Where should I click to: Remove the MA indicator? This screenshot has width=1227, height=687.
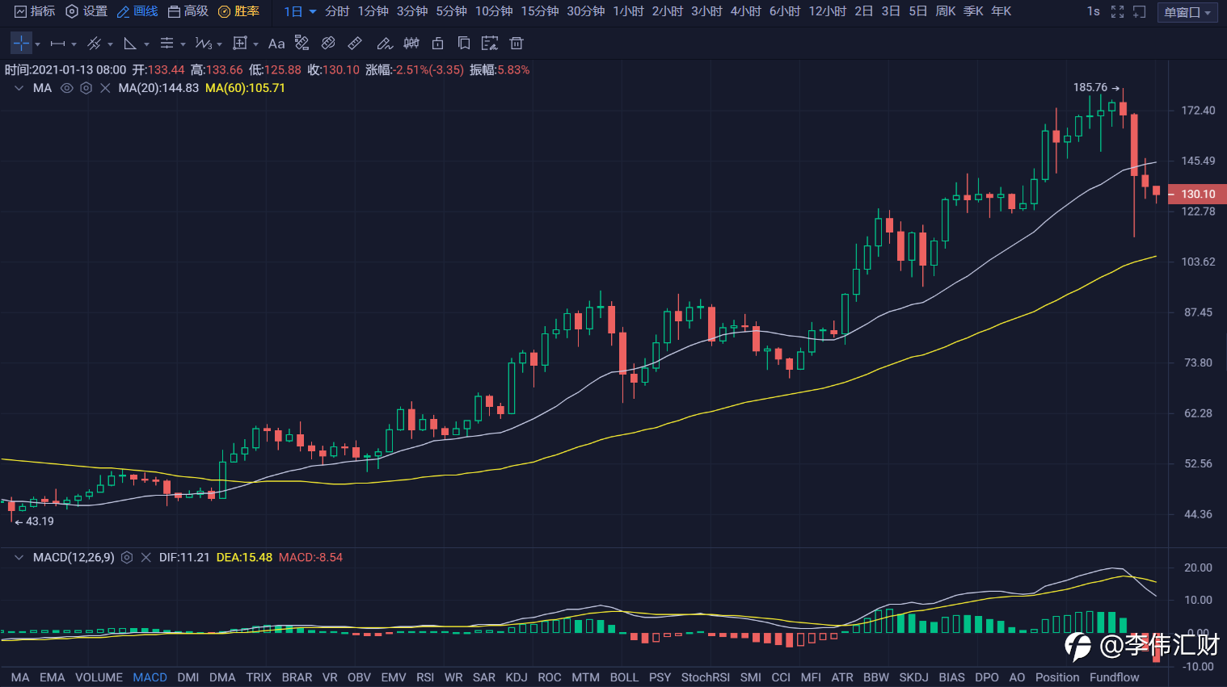click(105, 88)
